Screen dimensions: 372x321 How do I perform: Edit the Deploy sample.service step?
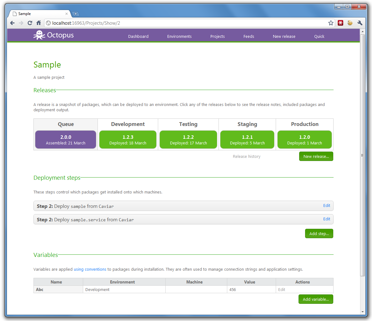click(326, 219)
